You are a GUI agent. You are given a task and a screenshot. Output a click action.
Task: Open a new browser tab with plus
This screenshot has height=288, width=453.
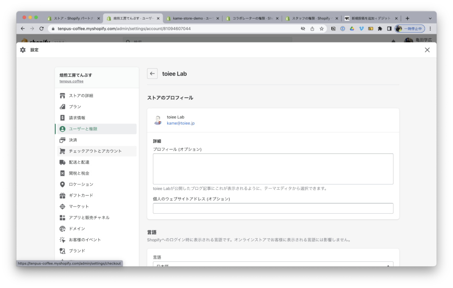(x=407, y=18)
